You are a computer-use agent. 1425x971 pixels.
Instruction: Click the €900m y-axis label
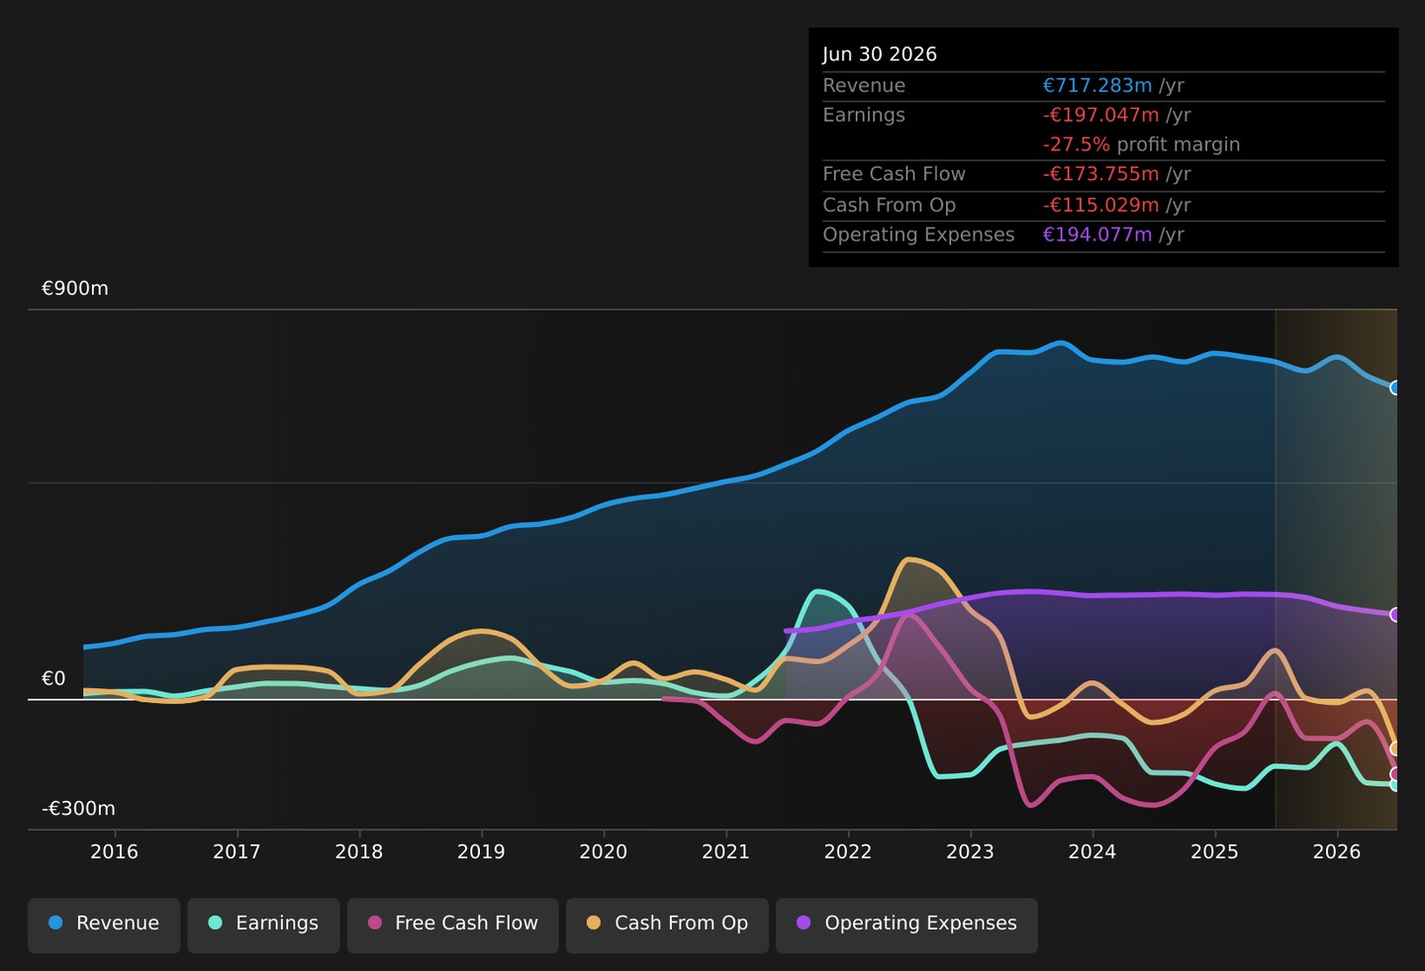75,289
